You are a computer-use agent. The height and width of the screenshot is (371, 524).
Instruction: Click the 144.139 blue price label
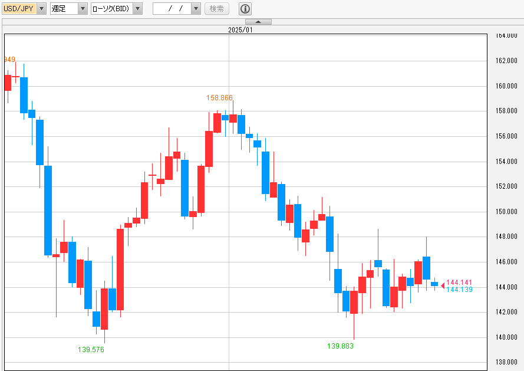pyautogui.click(x=459, y=290)
